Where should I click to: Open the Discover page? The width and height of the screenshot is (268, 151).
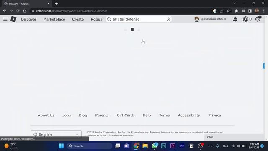pyautogui.click(x=29, y=19)
